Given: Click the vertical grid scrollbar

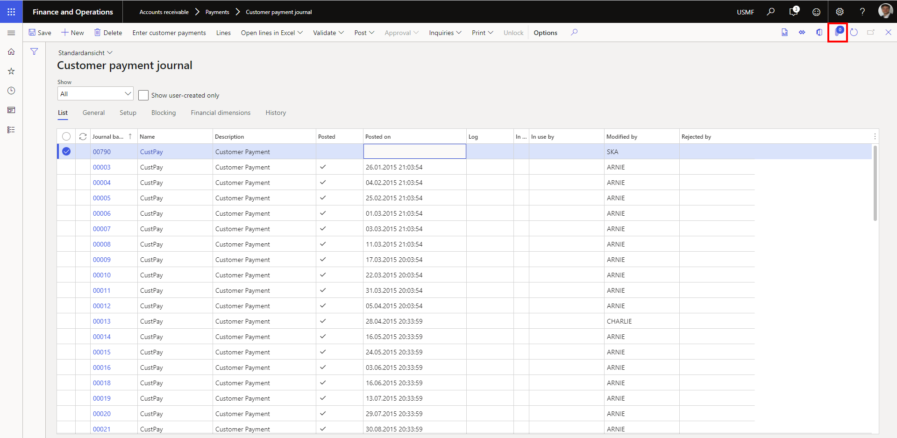Looking at the screenshot, I should tap(875, 183).
